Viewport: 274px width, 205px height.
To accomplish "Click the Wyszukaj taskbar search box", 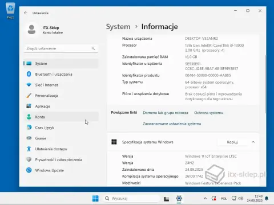I will [x=131, y=198].
